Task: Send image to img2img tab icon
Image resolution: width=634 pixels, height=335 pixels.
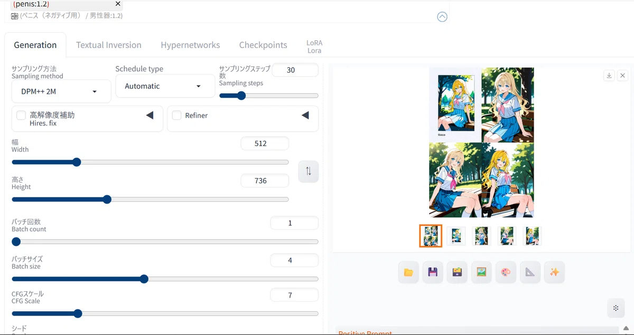Action: 481,272
